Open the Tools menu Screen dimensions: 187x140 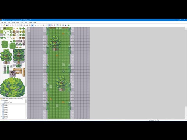pyautogui.click(x=26, y=22)
